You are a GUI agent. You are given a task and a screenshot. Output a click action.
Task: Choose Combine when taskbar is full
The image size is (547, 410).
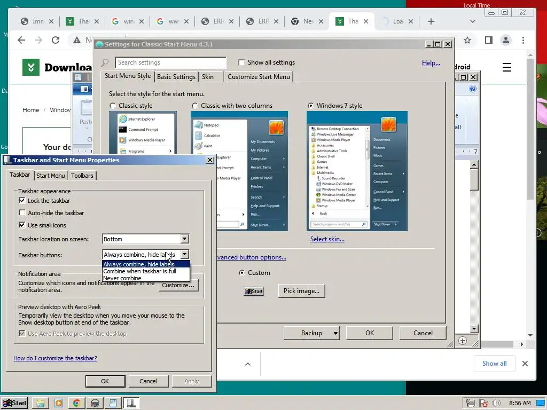(x=146, y=271)
